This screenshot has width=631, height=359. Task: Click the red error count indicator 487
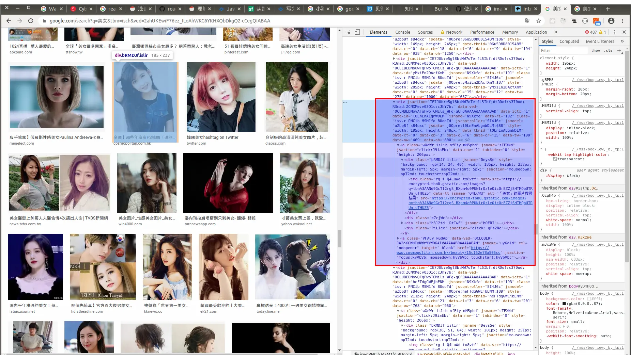click(x=591, y=32)
